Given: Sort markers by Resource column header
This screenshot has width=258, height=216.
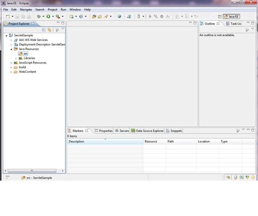Looking at the screenshot, I should (x=155, y=141).
